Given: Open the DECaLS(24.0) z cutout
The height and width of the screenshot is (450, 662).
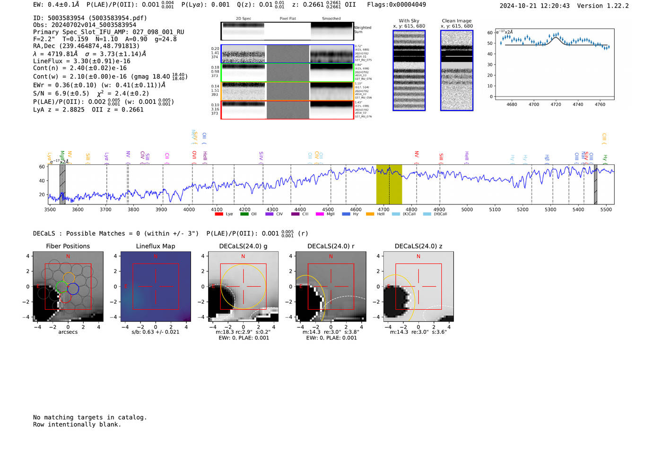Looking at the screenshot, I should click(418, 287).
